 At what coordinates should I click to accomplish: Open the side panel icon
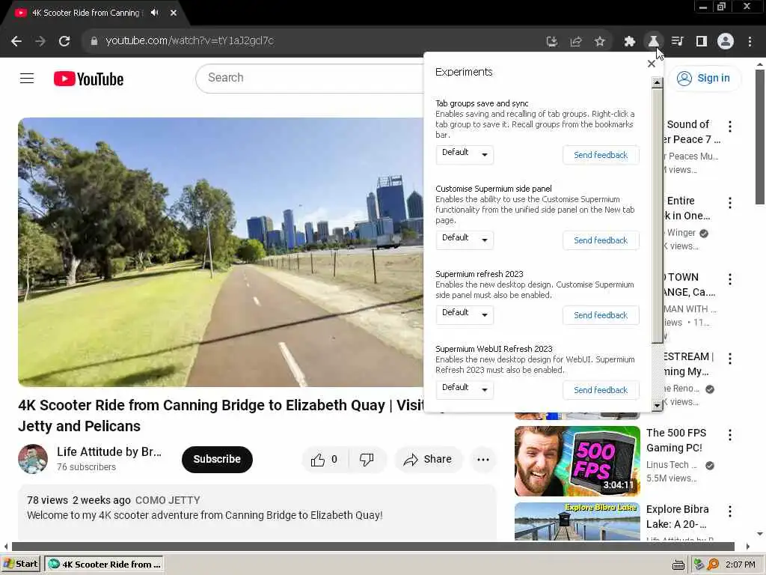(702, 42)
